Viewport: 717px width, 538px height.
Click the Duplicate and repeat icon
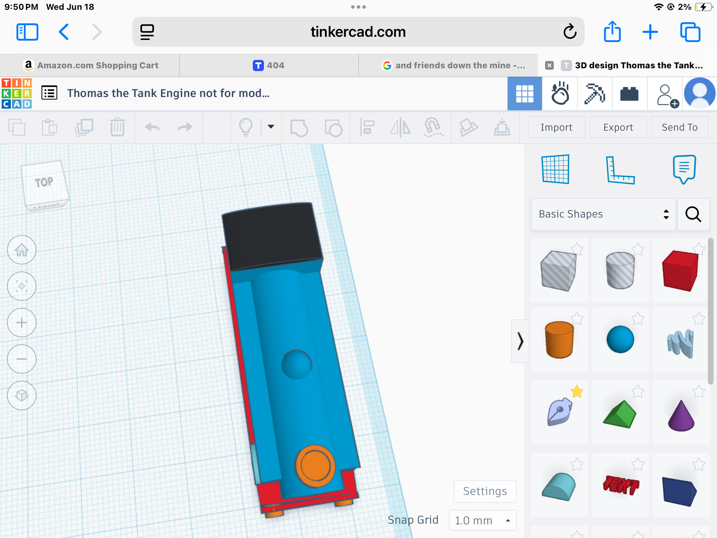tap(84, 127)
